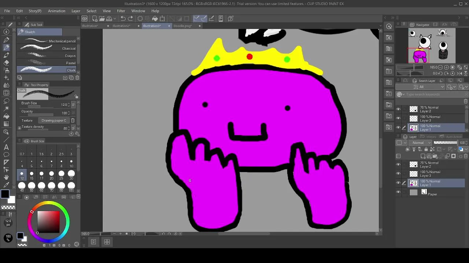Image resolution: width=469 pixels, height=263 pixels.
Task: Click the Drawing paper C texture button
Action: tap(54, 121)
